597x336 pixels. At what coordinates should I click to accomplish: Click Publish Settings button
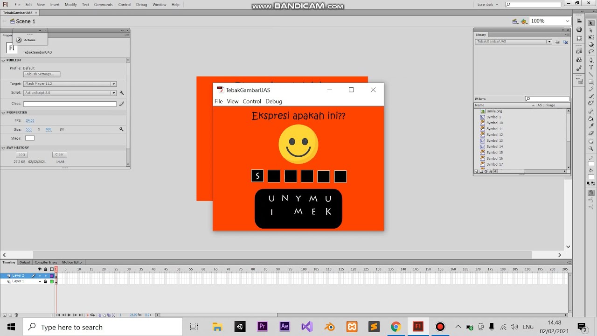[x=42, y=74]
